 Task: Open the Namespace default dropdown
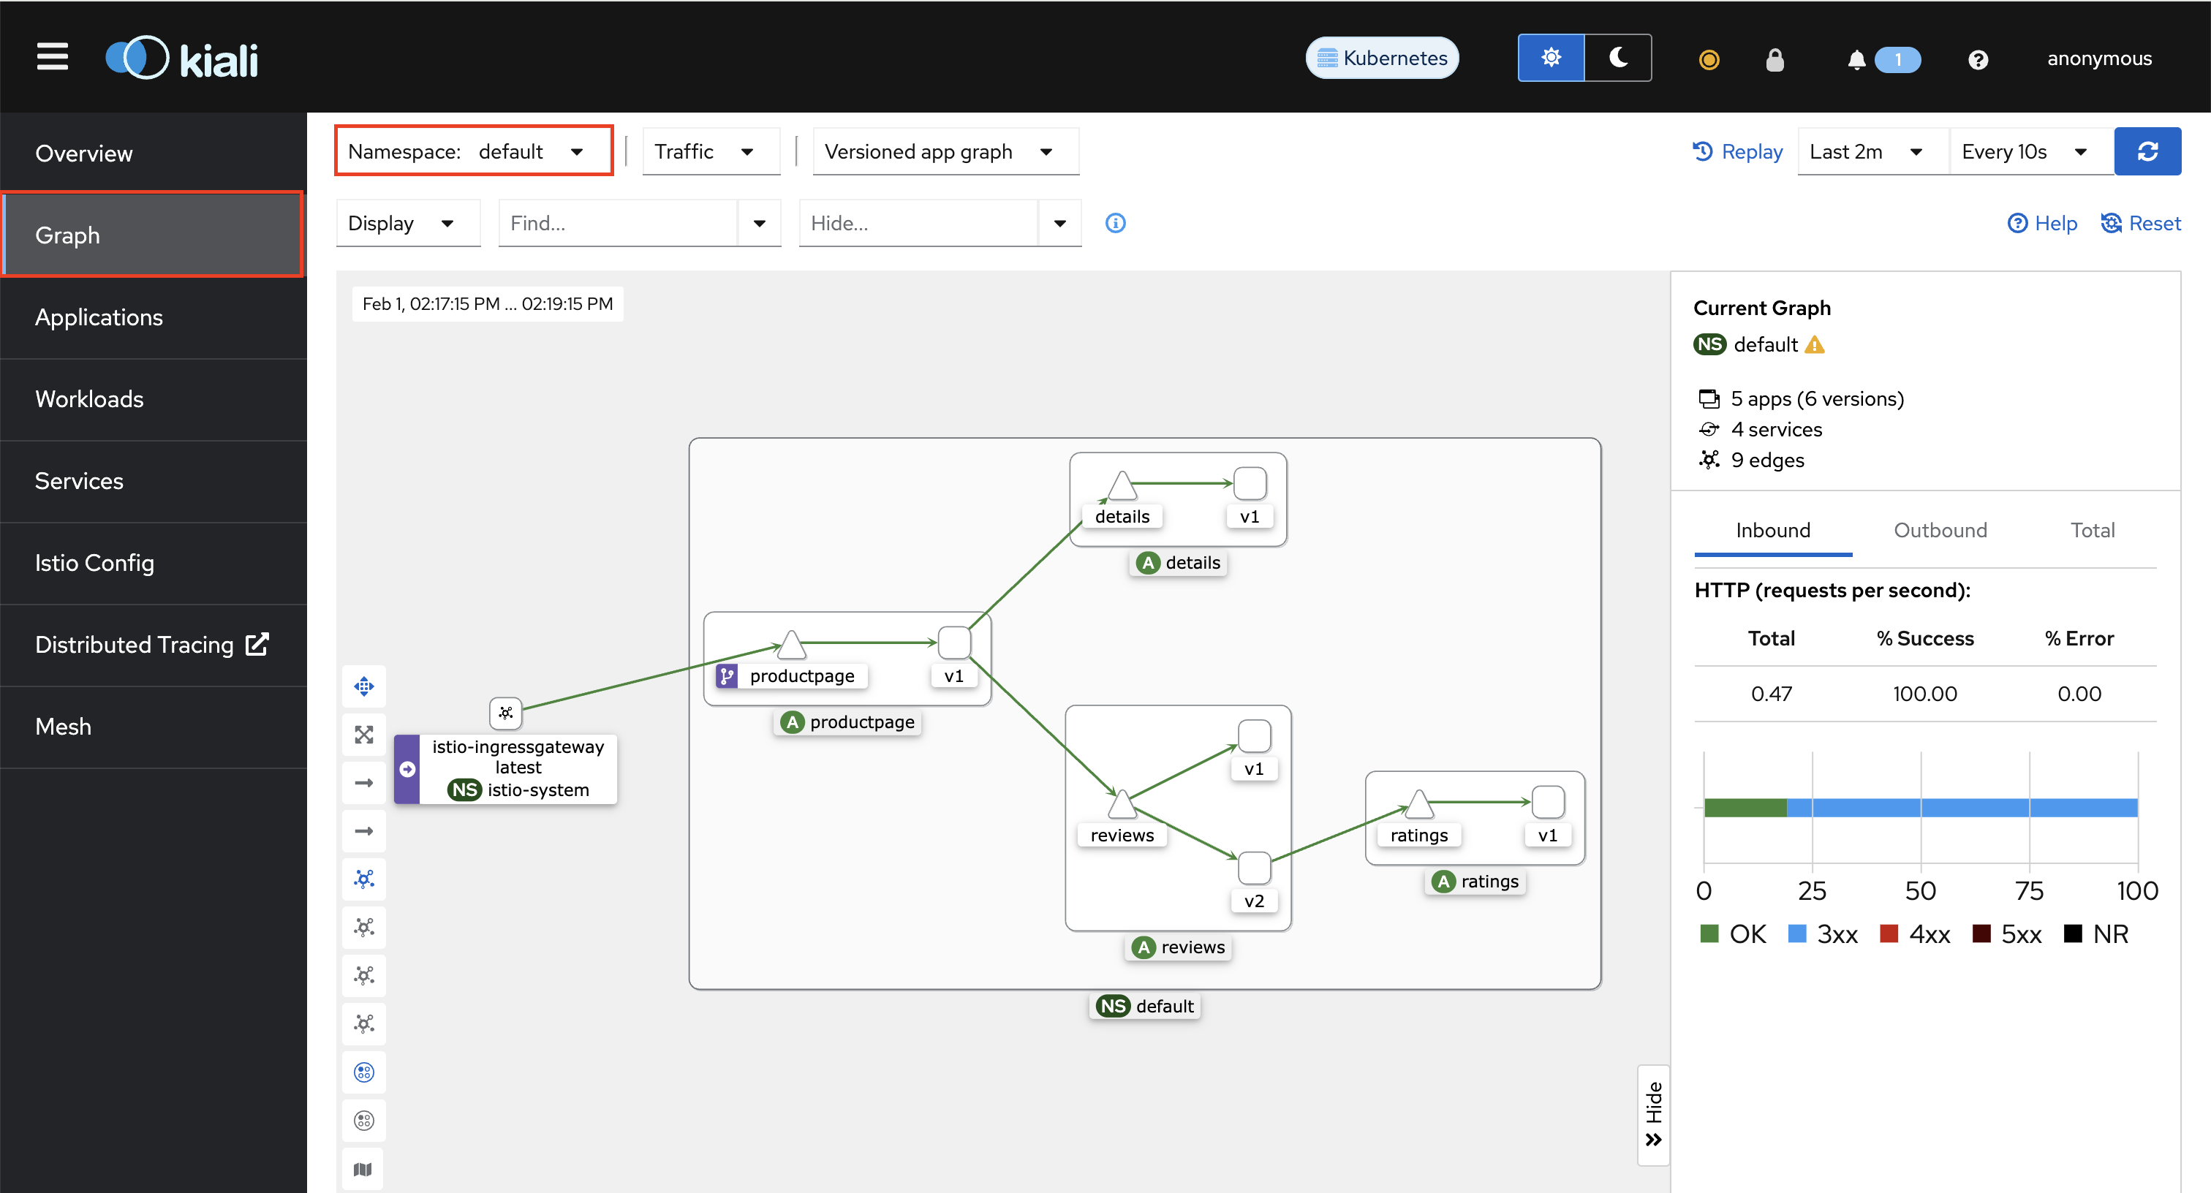[473, 151]
